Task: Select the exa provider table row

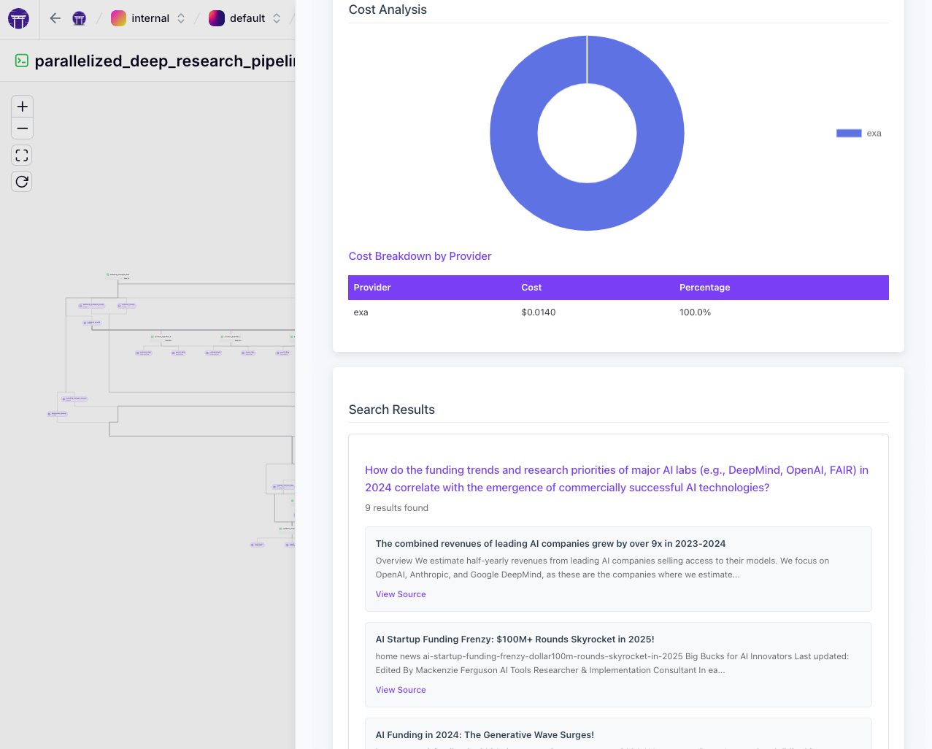Action: coord(617,312)
